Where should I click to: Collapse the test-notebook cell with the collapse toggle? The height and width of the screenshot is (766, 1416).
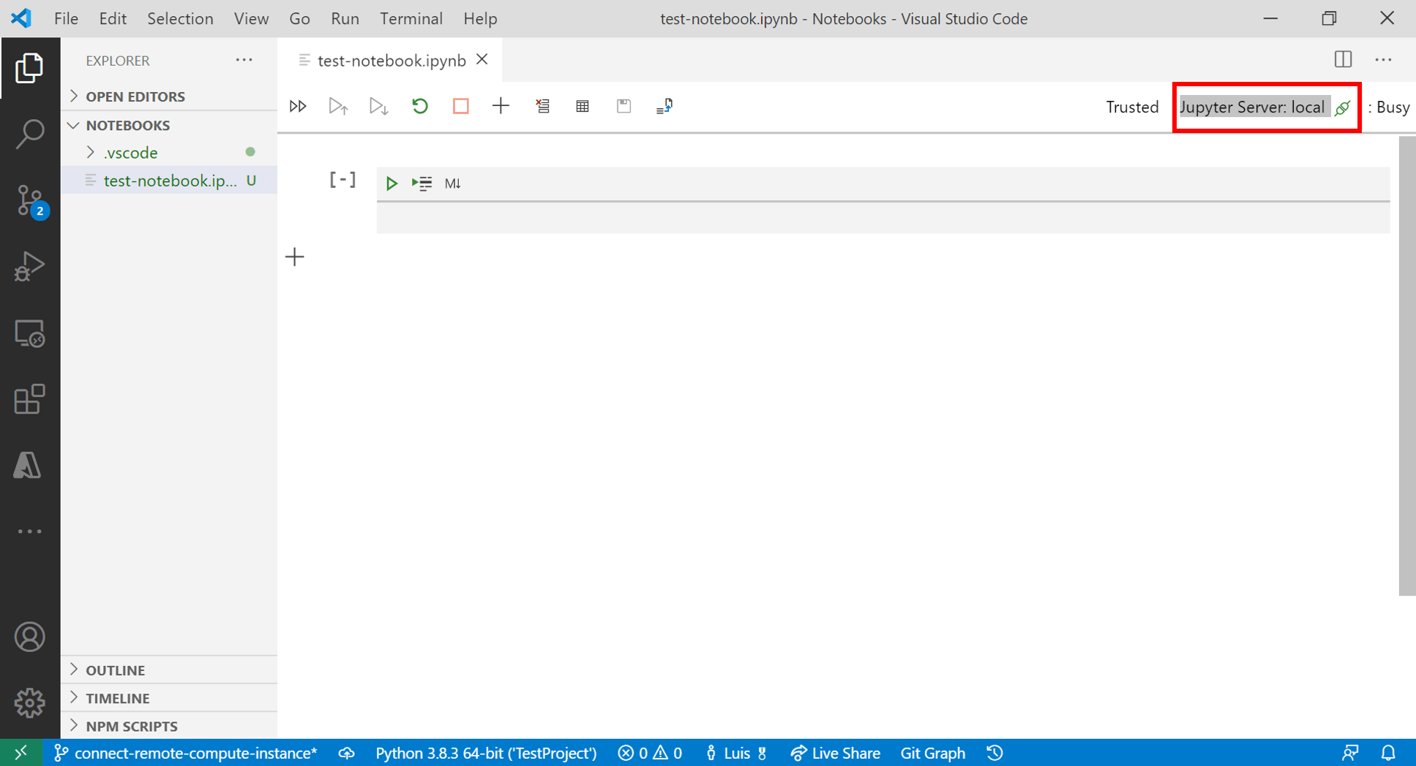point(342,179)
